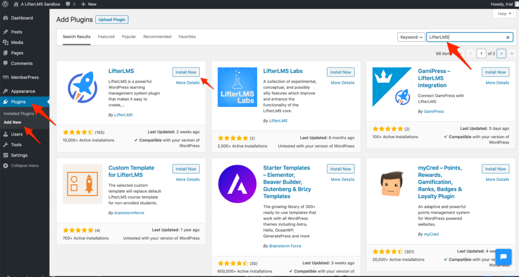Click the Custom Template orange rocket thumbnail
Screen dimensions: 519x277
pyautogui.click(x=83, y=184)
